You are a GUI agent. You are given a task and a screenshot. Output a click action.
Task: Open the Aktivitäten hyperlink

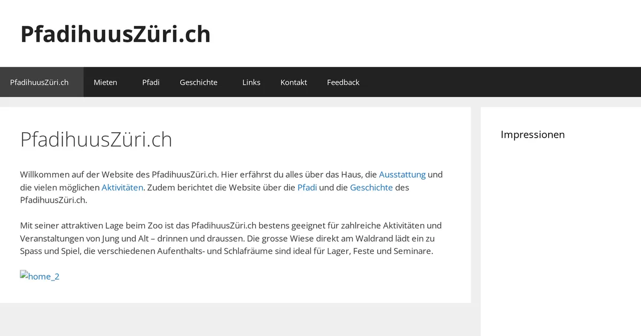pyautogui.click(x=122, y=187)
